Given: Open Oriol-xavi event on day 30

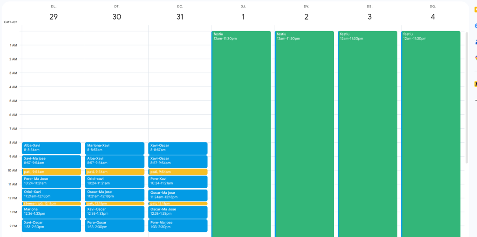Looking at the screenshot, I should (x=115, y=181).
